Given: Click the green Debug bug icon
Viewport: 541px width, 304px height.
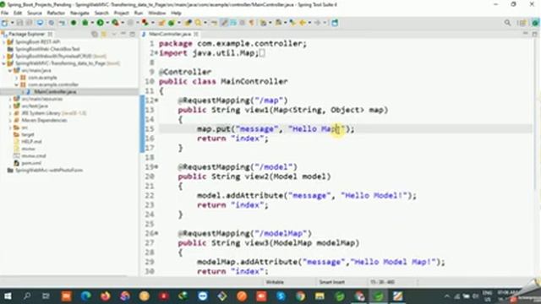Looking at the screenshot, I should tap(85, 23).
